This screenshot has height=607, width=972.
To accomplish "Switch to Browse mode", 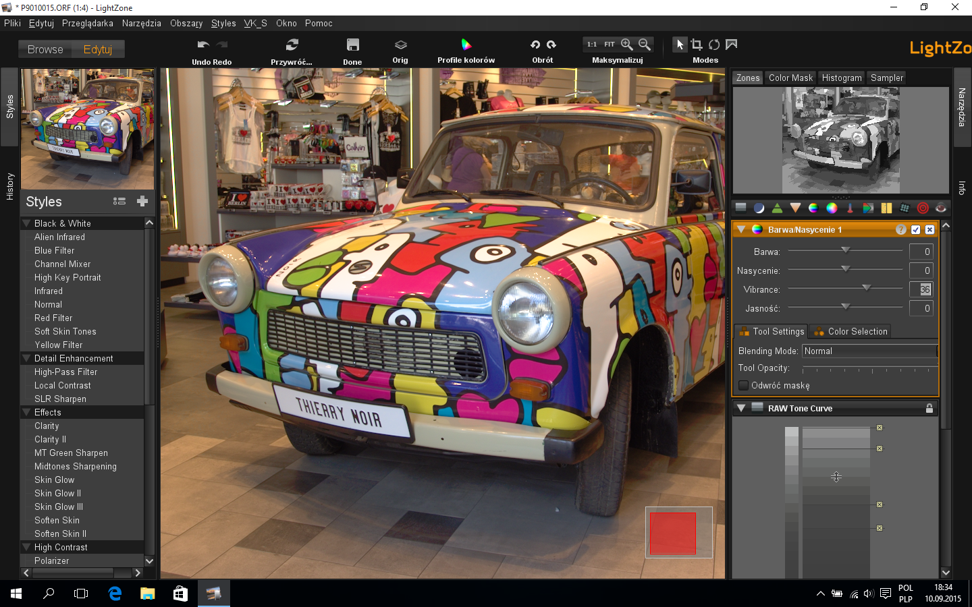I will [x=45, y=49].
